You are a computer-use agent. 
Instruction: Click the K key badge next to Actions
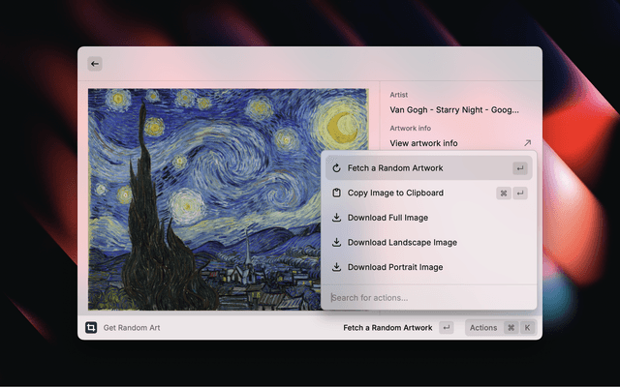528,328
